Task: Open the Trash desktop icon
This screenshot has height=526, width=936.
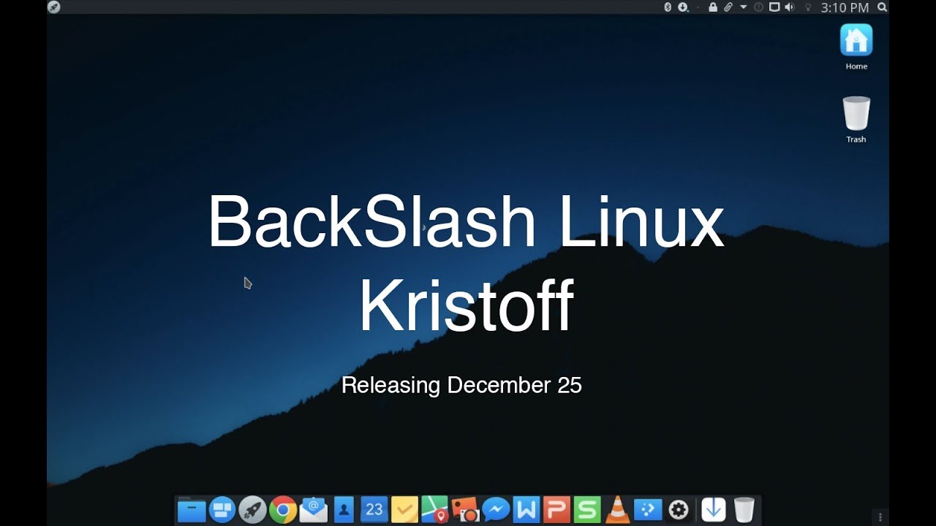Action: point(856,120)
